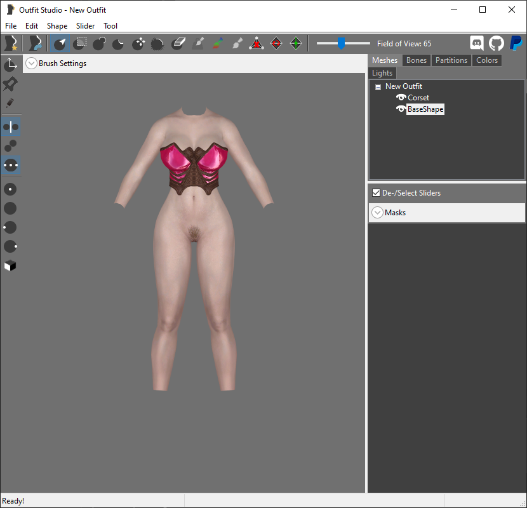
Task: Click the Field of View slider handle
Action: (341, 43)
